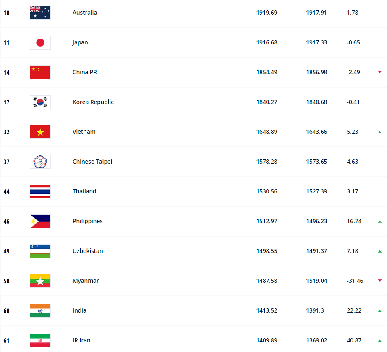Click IR Iran's green up arrow
The image size is (387, 352).
pos(379,341)
